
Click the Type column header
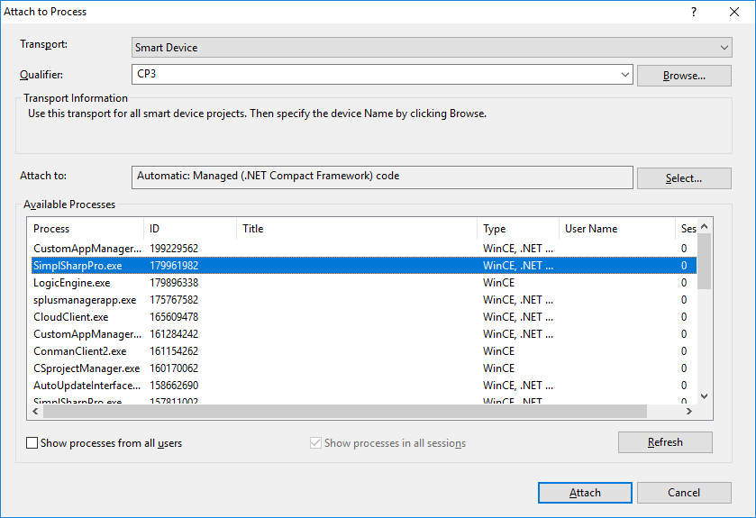(517, 229)
